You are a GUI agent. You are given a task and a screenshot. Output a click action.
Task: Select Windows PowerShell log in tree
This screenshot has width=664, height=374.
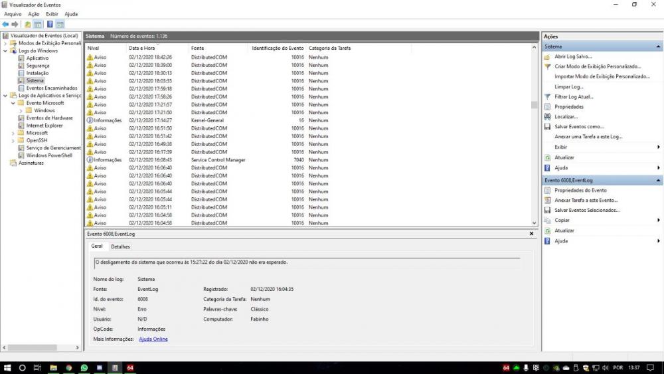point(49,155)
